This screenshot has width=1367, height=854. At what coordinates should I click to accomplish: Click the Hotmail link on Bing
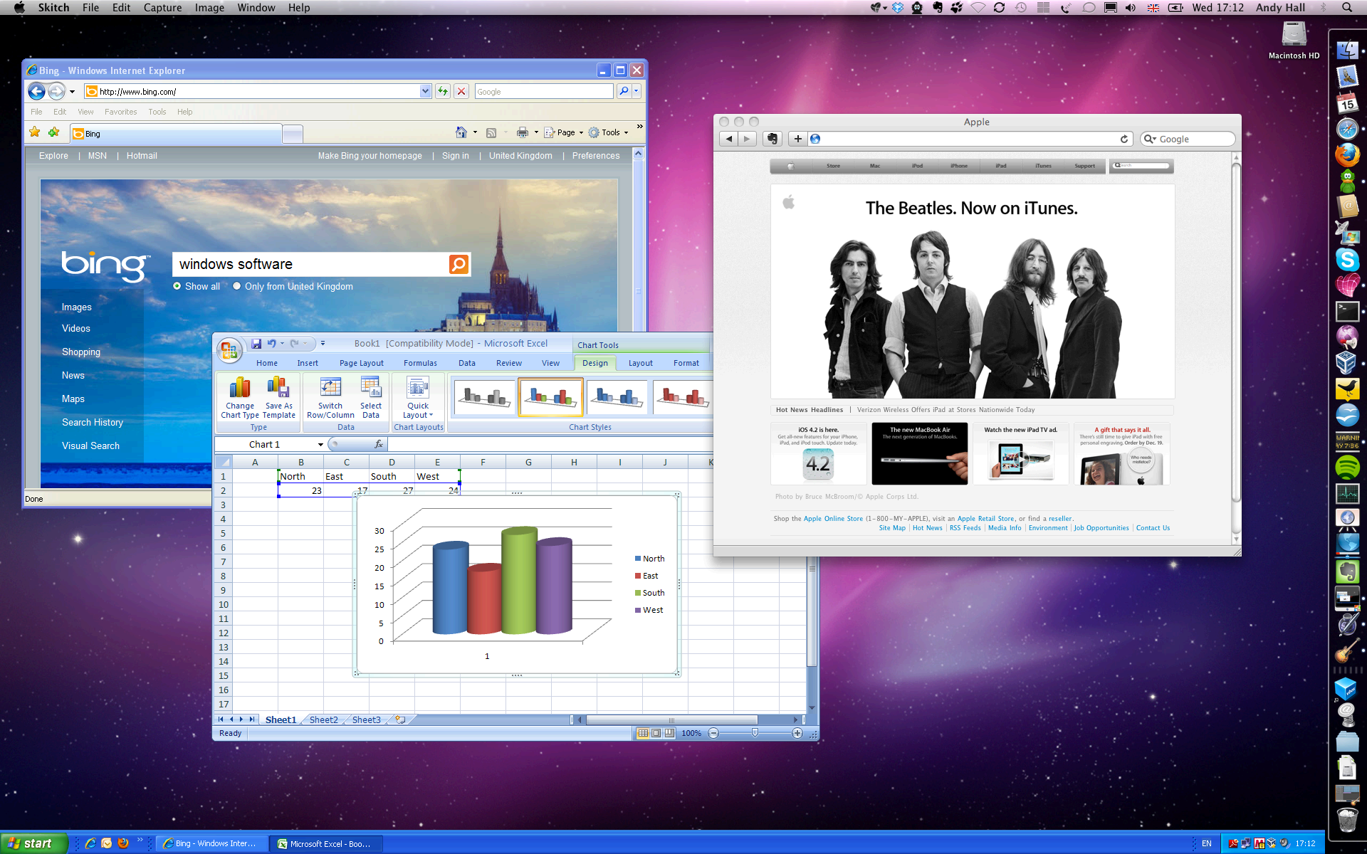[142, 156]
